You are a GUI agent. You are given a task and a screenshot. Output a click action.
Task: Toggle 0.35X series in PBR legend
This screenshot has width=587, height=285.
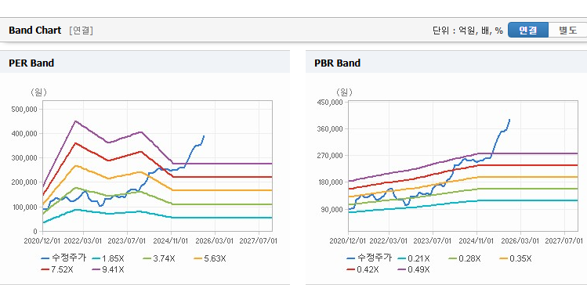(516, 258)
